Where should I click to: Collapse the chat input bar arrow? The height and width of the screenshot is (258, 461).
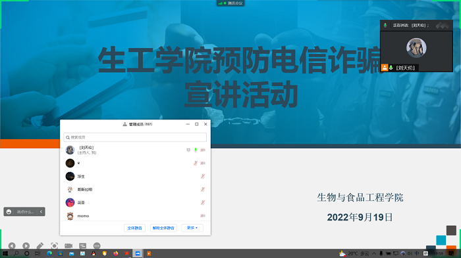coord(41,211)
